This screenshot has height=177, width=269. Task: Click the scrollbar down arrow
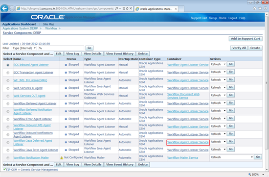point(267,170)
